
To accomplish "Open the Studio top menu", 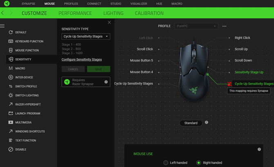I will pos(116,4).
